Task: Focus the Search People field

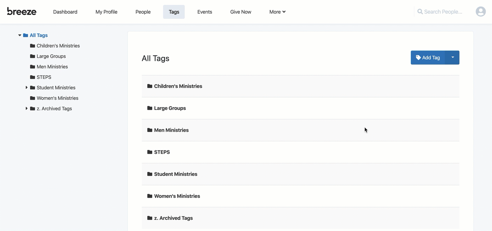Action: point(443,12)
